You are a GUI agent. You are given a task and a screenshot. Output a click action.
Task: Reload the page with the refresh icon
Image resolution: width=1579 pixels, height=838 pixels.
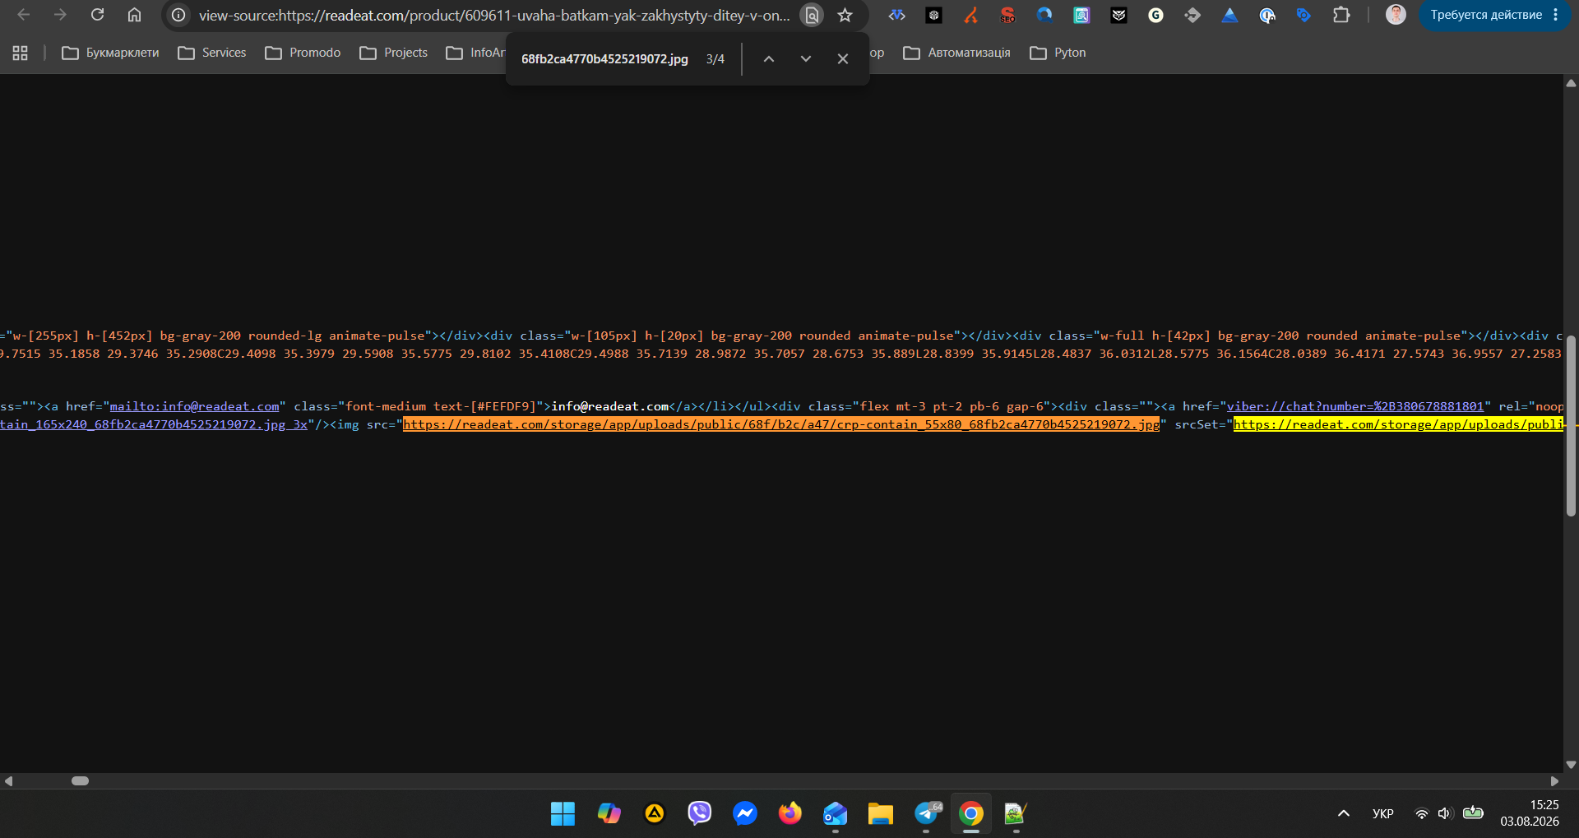[97, 15]
